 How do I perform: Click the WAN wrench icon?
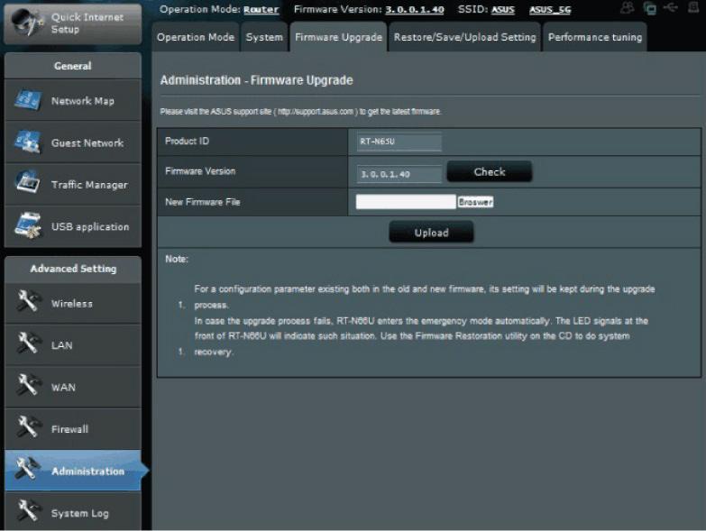coord(28,385)
